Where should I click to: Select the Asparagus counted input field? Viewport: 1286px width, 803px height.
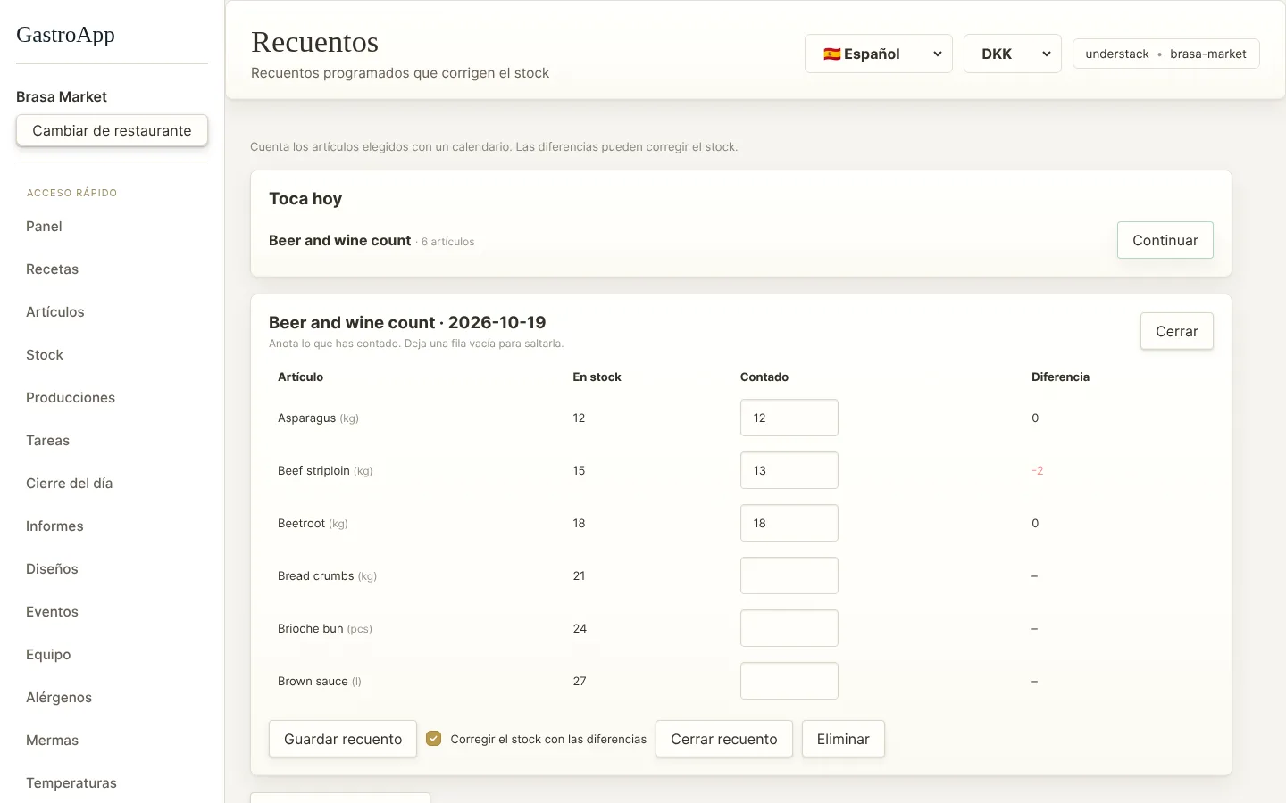click(x=789, y=418)
